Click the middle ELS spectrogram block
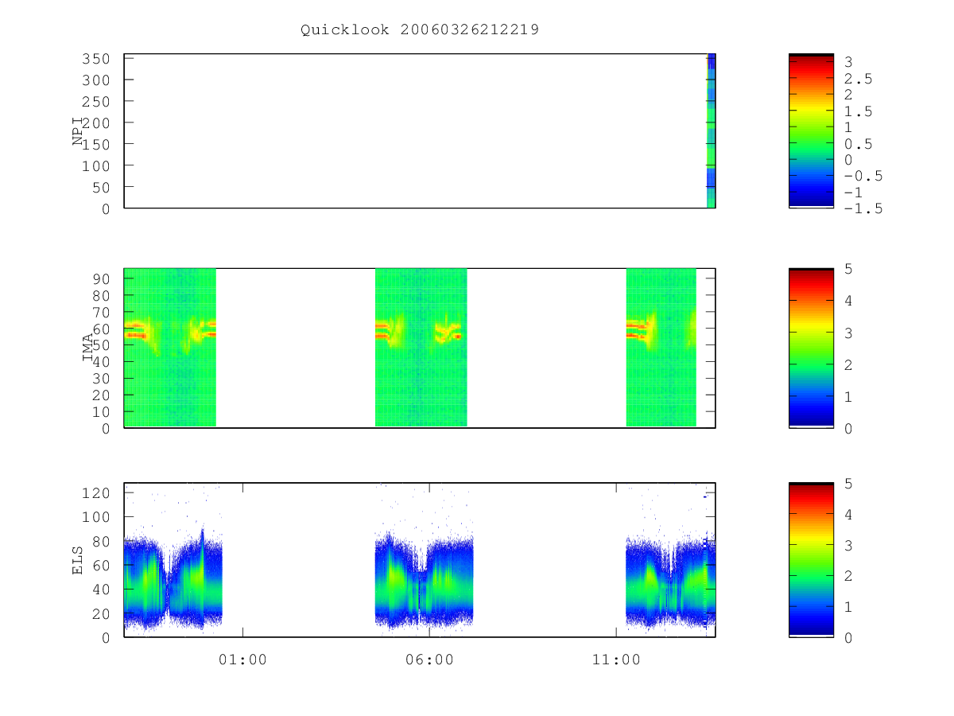Viewport: 954px width, 716px height. 424,581
